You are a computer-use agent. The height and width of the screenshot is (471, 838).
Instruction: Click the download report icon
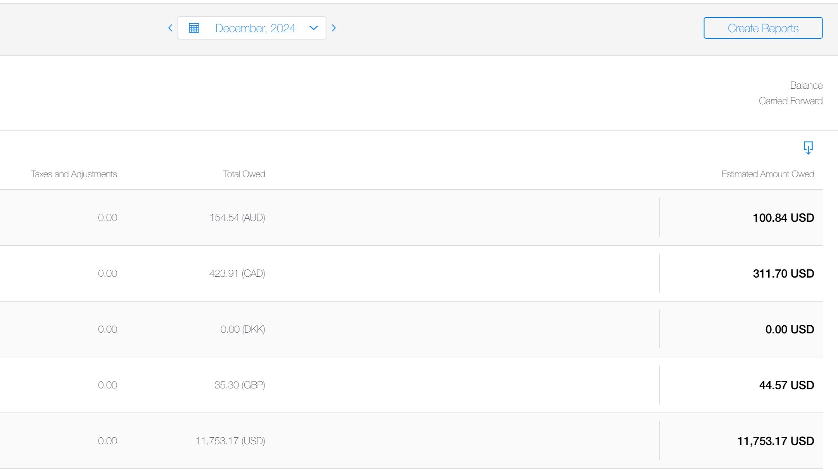(x=808, y=148)
